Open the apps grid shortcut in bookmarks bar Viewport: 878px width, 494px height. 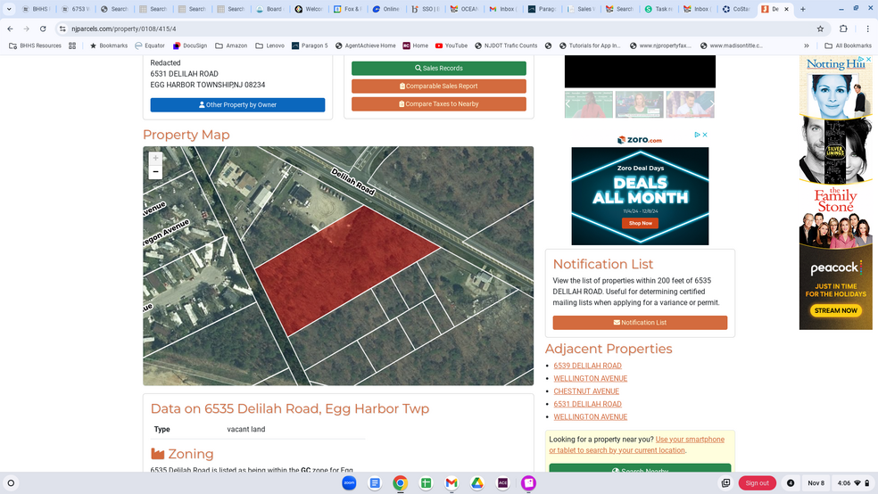[72, 45]
